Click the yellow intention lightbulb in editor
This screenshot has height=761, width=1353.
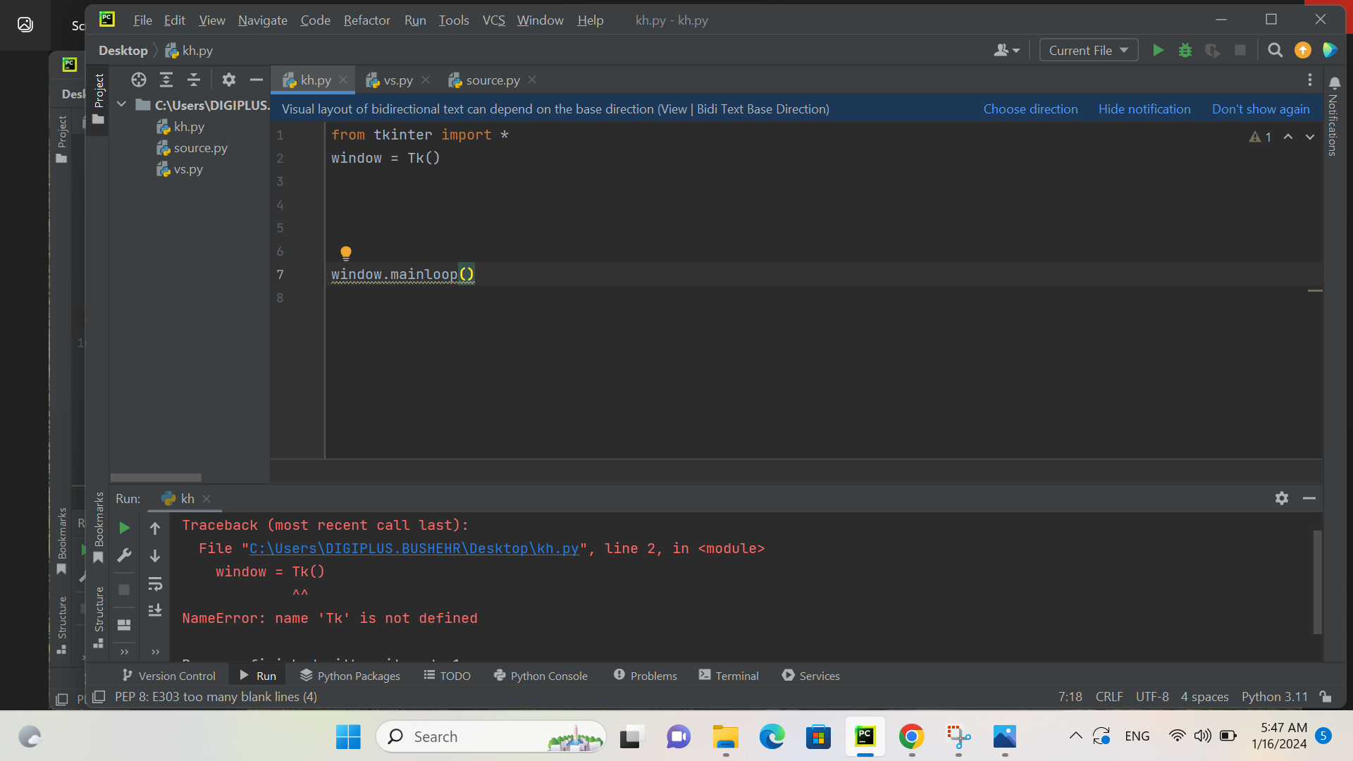(x=345, y=252)
